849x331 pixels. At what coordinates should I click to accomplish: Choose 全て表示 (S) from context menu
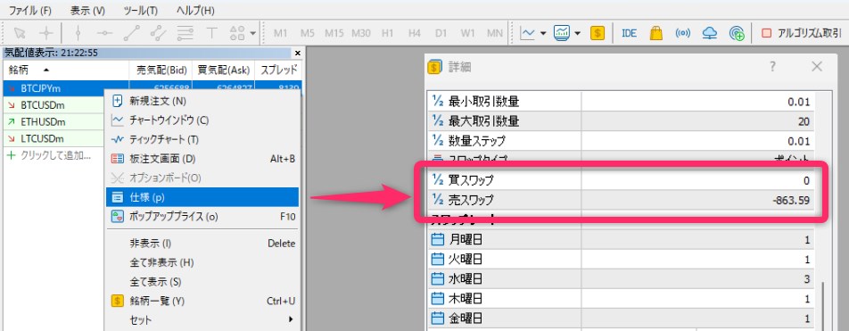click(x=202, y=282)
